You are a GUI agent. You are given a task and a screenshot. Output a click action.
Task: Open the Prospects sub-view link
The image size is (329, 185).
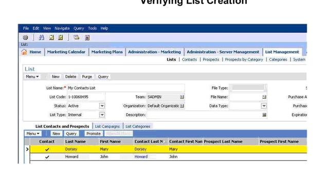coord(211,60)
